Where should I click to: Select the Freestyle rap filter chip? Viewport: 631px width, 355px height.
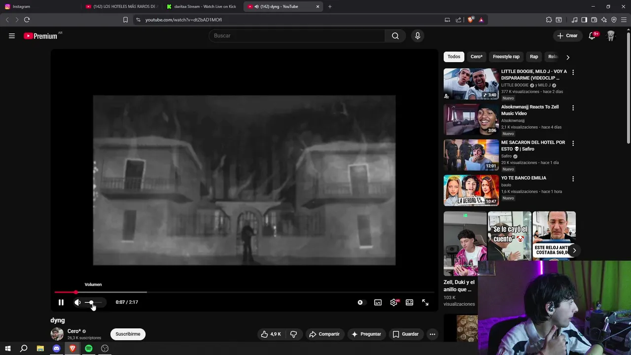[x=506, y=57]
